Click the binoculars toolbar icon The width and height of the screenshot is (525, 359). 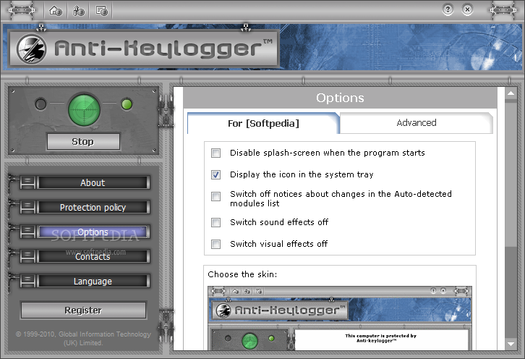(79, 11)
